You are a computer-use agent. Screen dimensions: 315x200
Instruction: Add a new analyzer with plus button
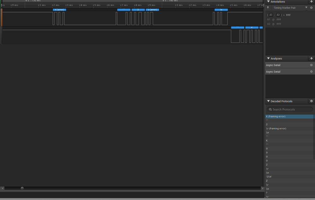coord(311,58)
